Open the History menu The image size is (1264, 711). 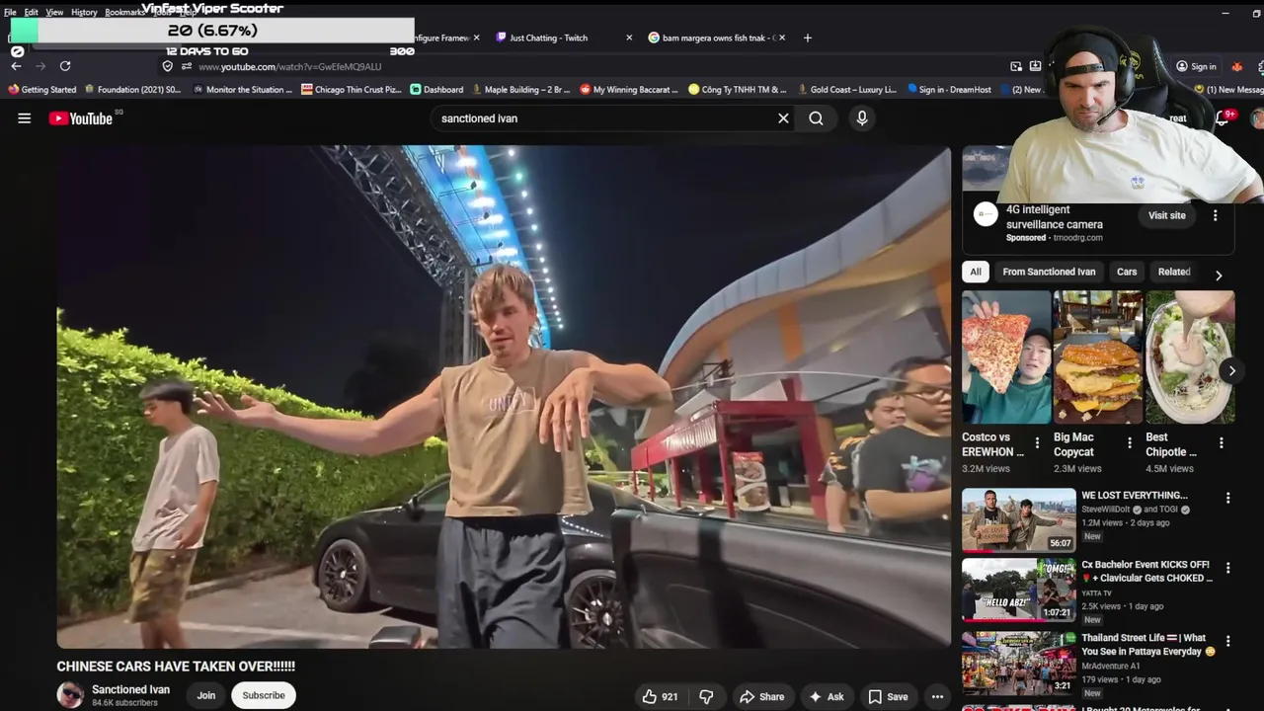coord(84,12)
